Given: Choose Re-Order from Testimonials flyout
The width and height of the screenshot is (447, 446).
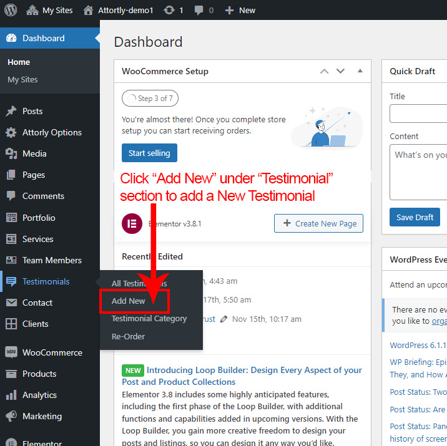Looking at the screenshot, I should [x=128, y=337].
